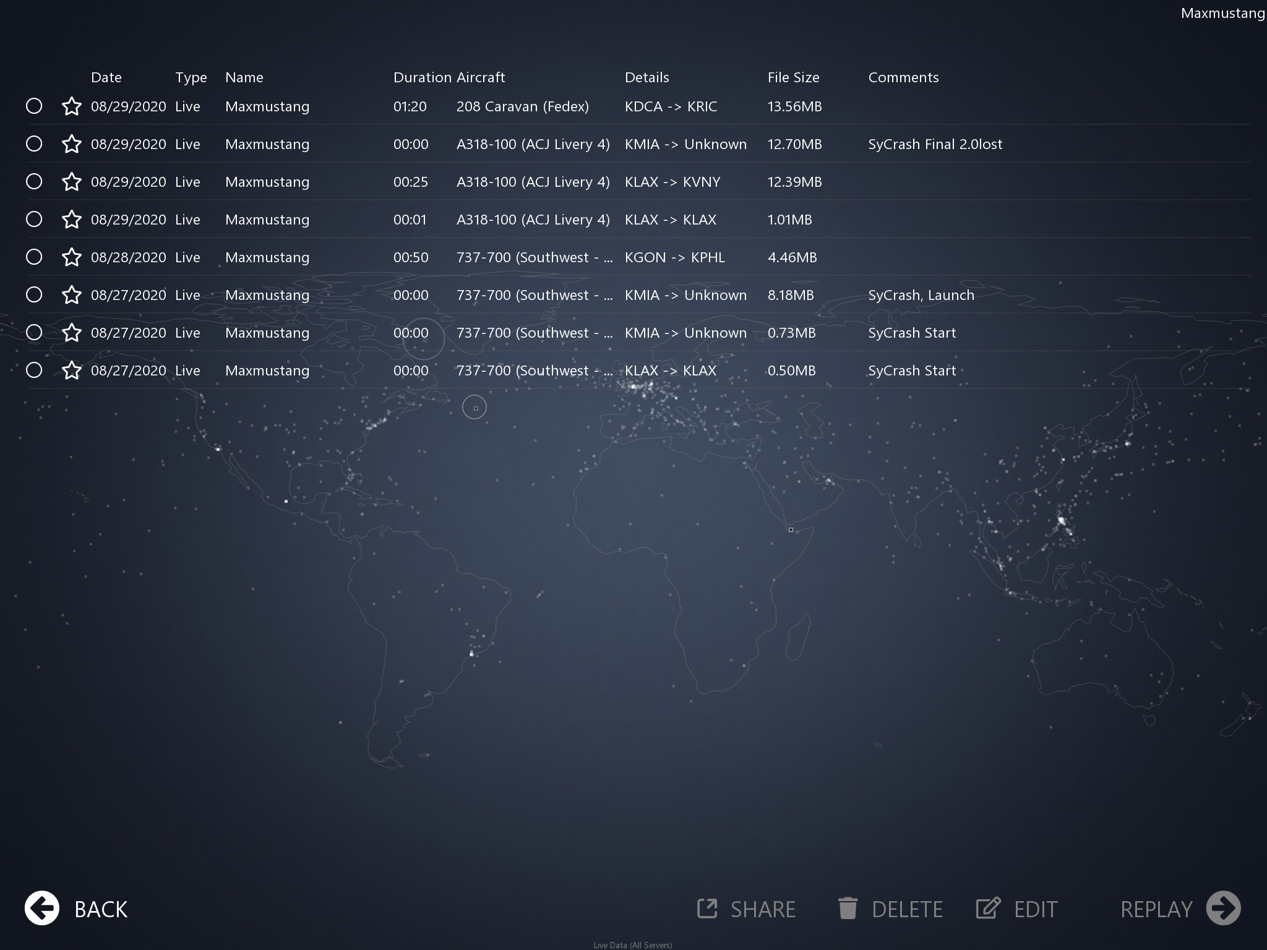Click the Aircraft column header

pos(481,77)
